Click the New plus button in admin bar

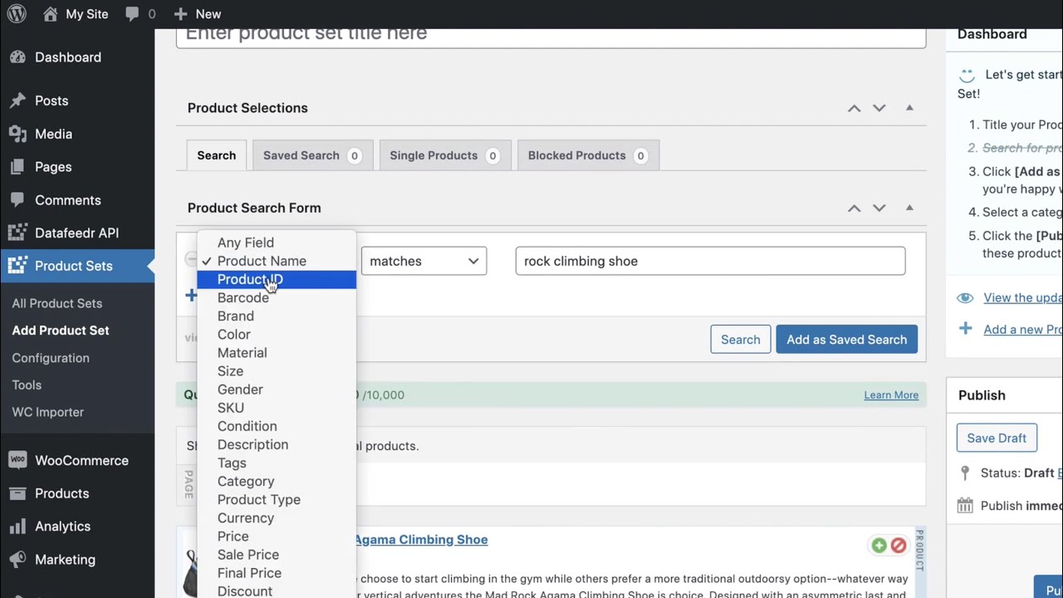(x=181, y=14)
